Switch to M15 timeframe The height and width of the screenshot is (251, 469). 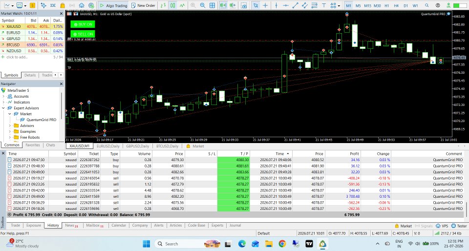click(367, 6)
